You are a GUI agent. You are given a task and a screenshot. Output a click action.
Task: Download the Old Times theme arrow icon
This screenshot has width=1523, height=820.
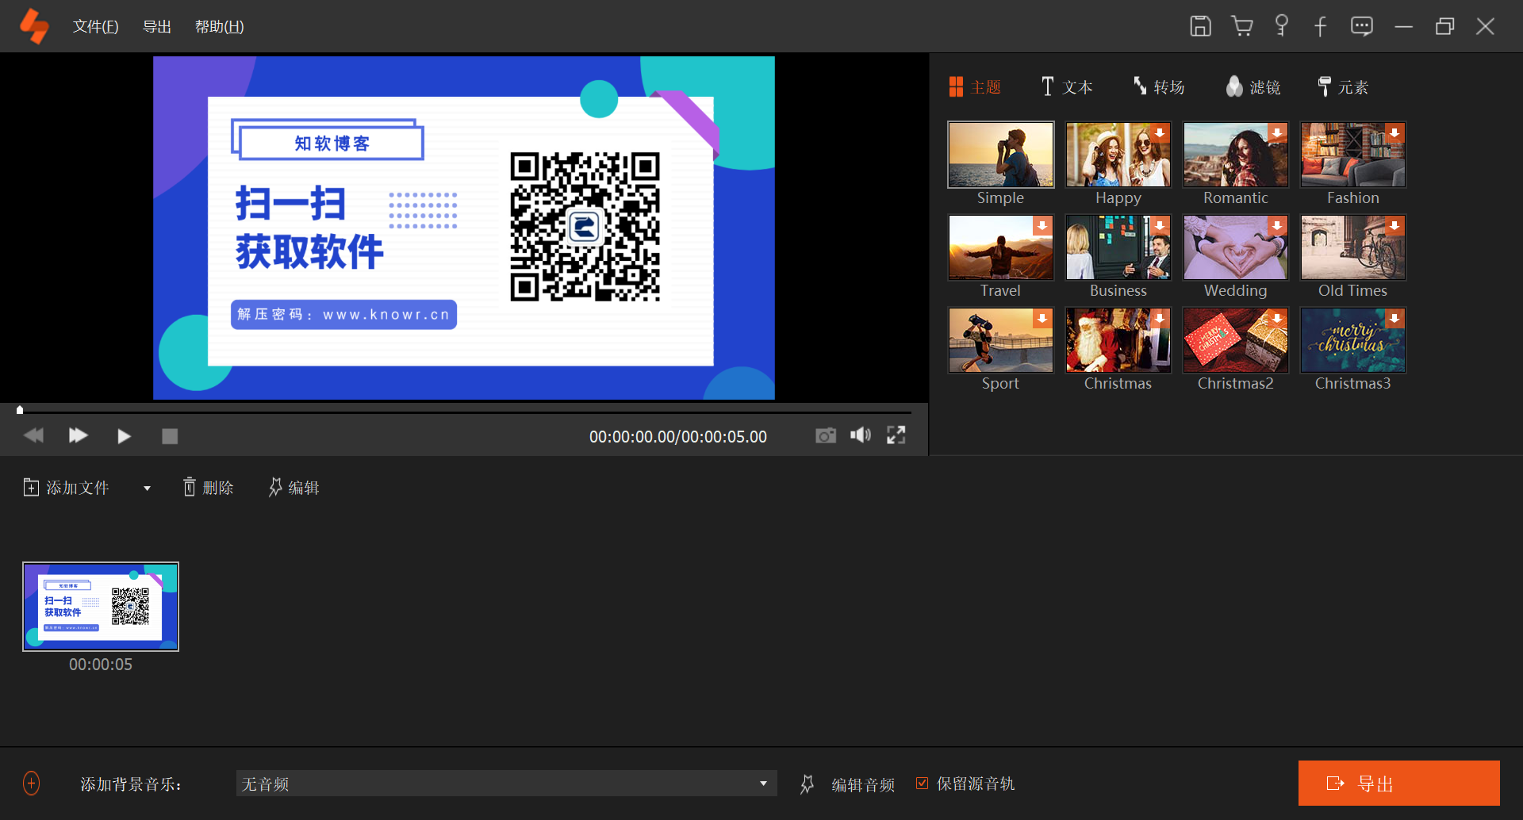coord(1394,226)
